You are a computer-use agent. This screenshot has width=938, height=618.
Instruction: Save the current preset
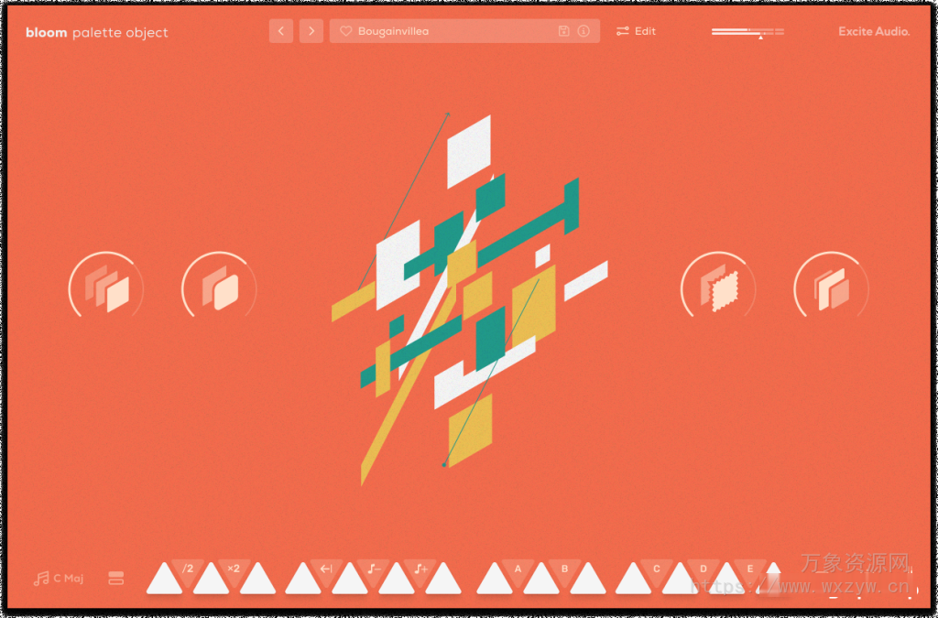[564, 30]
